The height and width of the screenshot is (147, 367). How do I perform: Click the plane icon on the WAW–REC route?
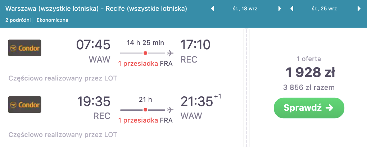171,53
